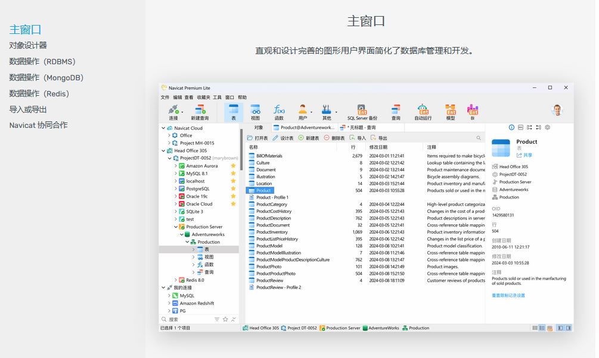Open the 视图 (views) toolbar icon
The image size is (599, 358).
tap(255, 110)
